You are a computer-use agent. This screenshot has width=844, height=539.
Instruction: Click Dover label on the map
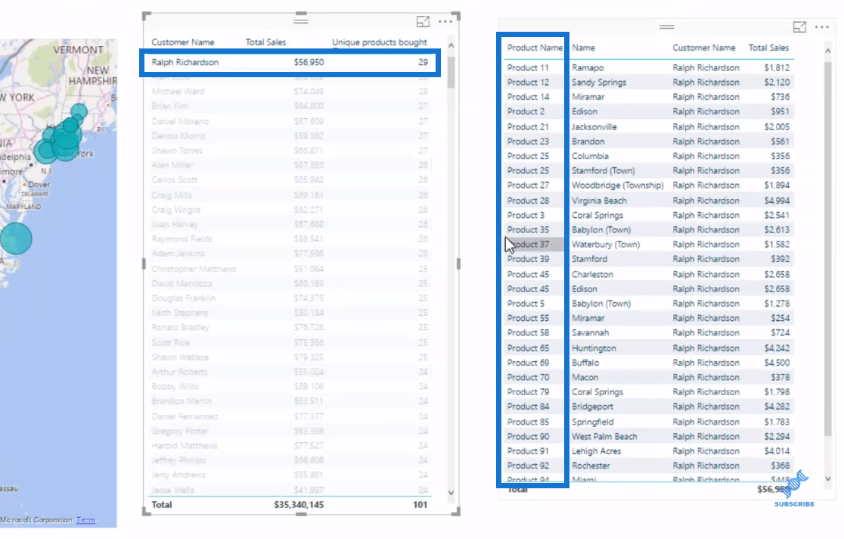coord(39,185)
